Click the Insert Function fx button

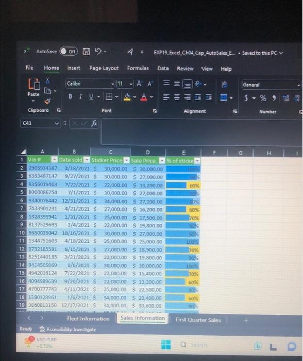pos(94,123)
